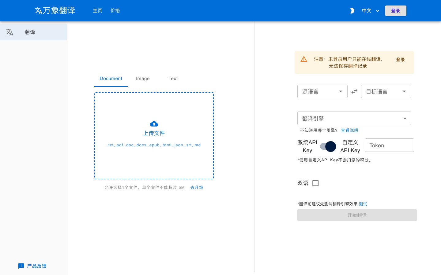Image resolution: width=441 pixels, height=275 pixels.
Task: Enable dark mode via the moon icon
Action: point(352,11)
